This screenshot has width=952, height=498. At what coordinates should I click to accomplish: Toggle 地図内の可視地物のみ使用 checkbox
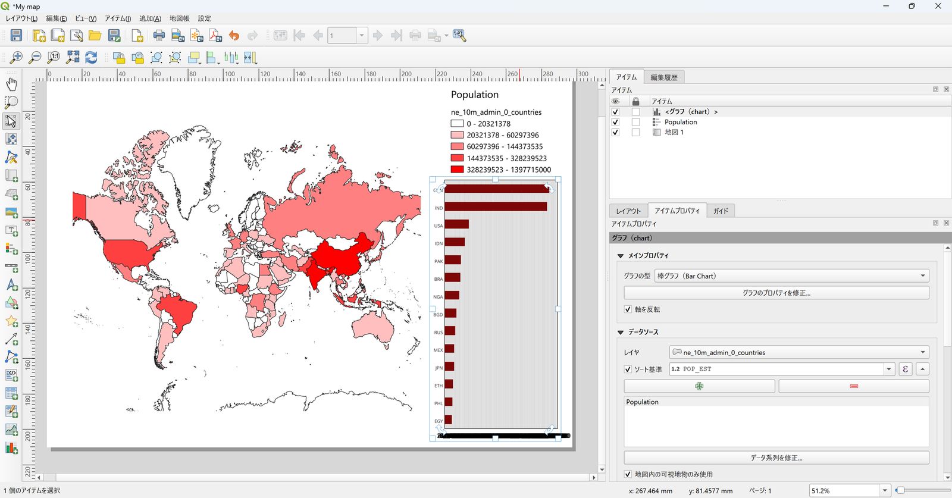point(628,474)
